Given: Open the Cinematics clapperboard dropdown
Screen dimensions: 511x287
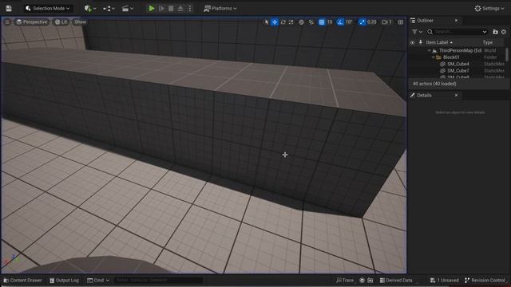Looking at the screenshot, I should pos(128,9).
